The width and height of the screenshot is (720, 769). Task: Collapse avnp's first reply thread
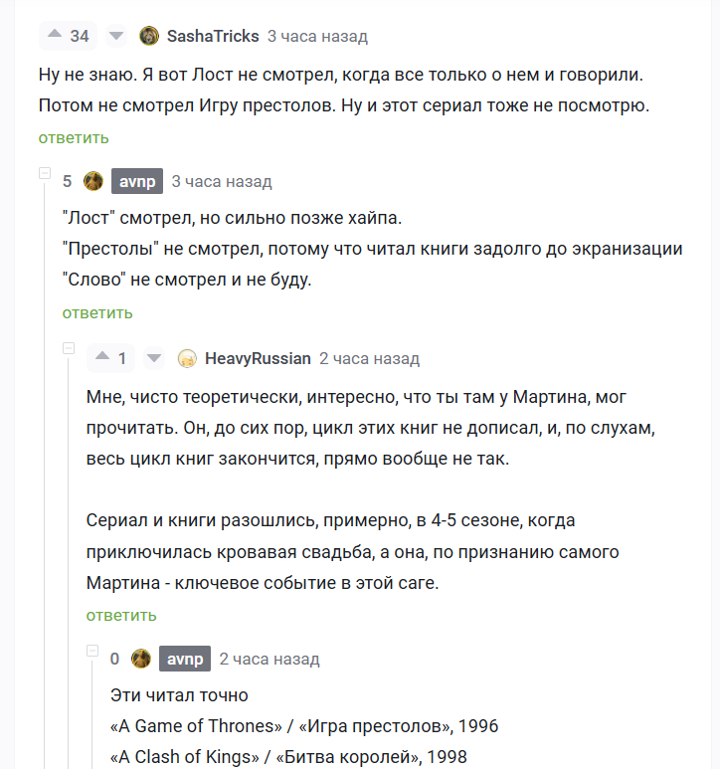tap(45, 174)
